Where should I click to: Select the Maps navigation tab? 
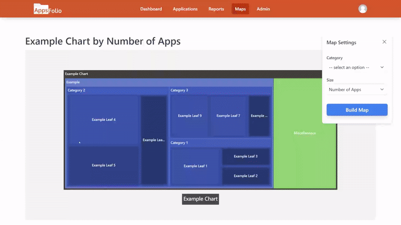coord(240,9)
